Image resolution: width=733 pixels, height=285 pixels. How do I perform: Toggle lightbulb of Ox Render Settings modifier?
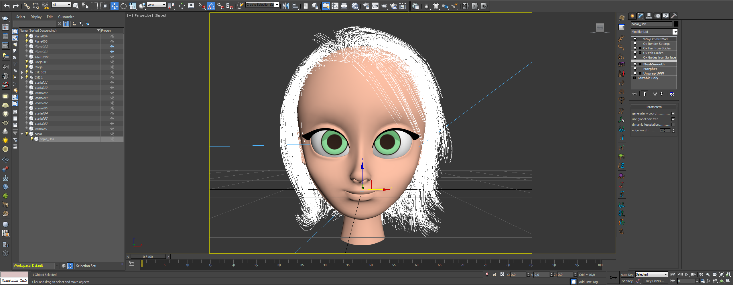635,44
